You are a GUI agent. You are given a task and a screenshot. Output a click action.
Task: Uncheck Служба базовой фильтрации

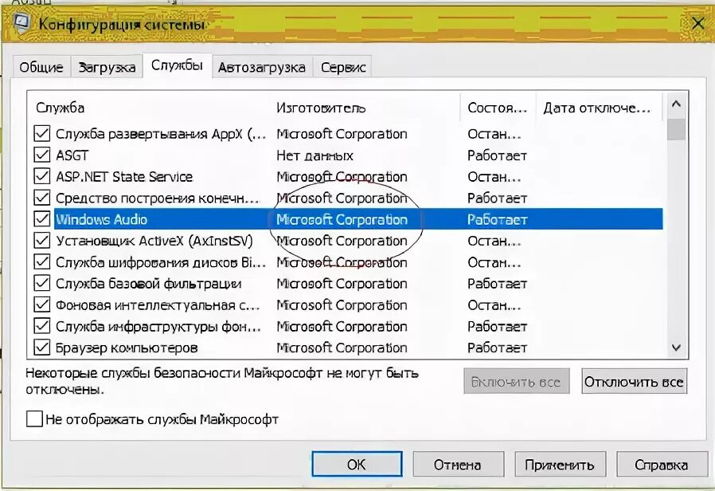(42, 284)
